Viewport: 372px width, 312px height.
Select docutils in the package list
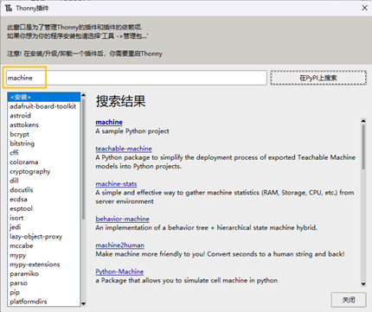coord(44,190)
